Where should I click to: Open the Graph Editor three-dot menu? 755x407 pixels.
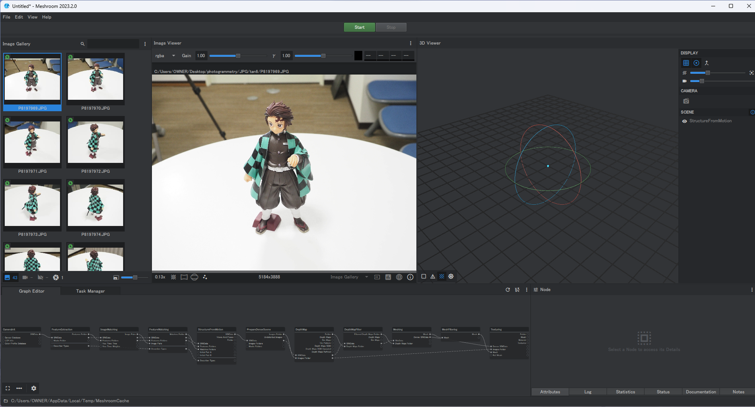pyautogui.click(x=527, y=290)
